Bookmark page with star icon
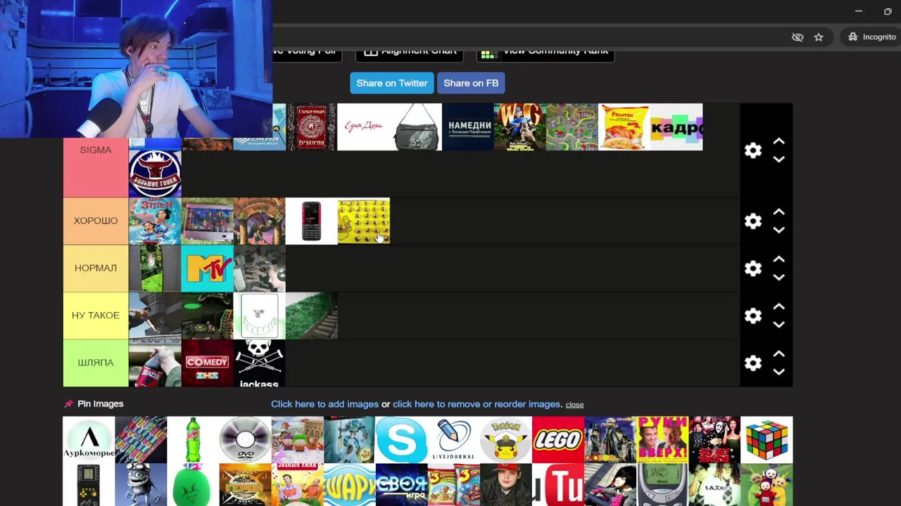The width and height of the screenshot is (901, 506). coord(819,37)
